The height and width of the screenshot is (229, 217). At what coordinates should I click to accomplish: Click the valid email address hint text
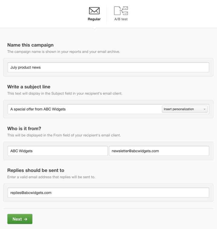[x=51, y=177]
